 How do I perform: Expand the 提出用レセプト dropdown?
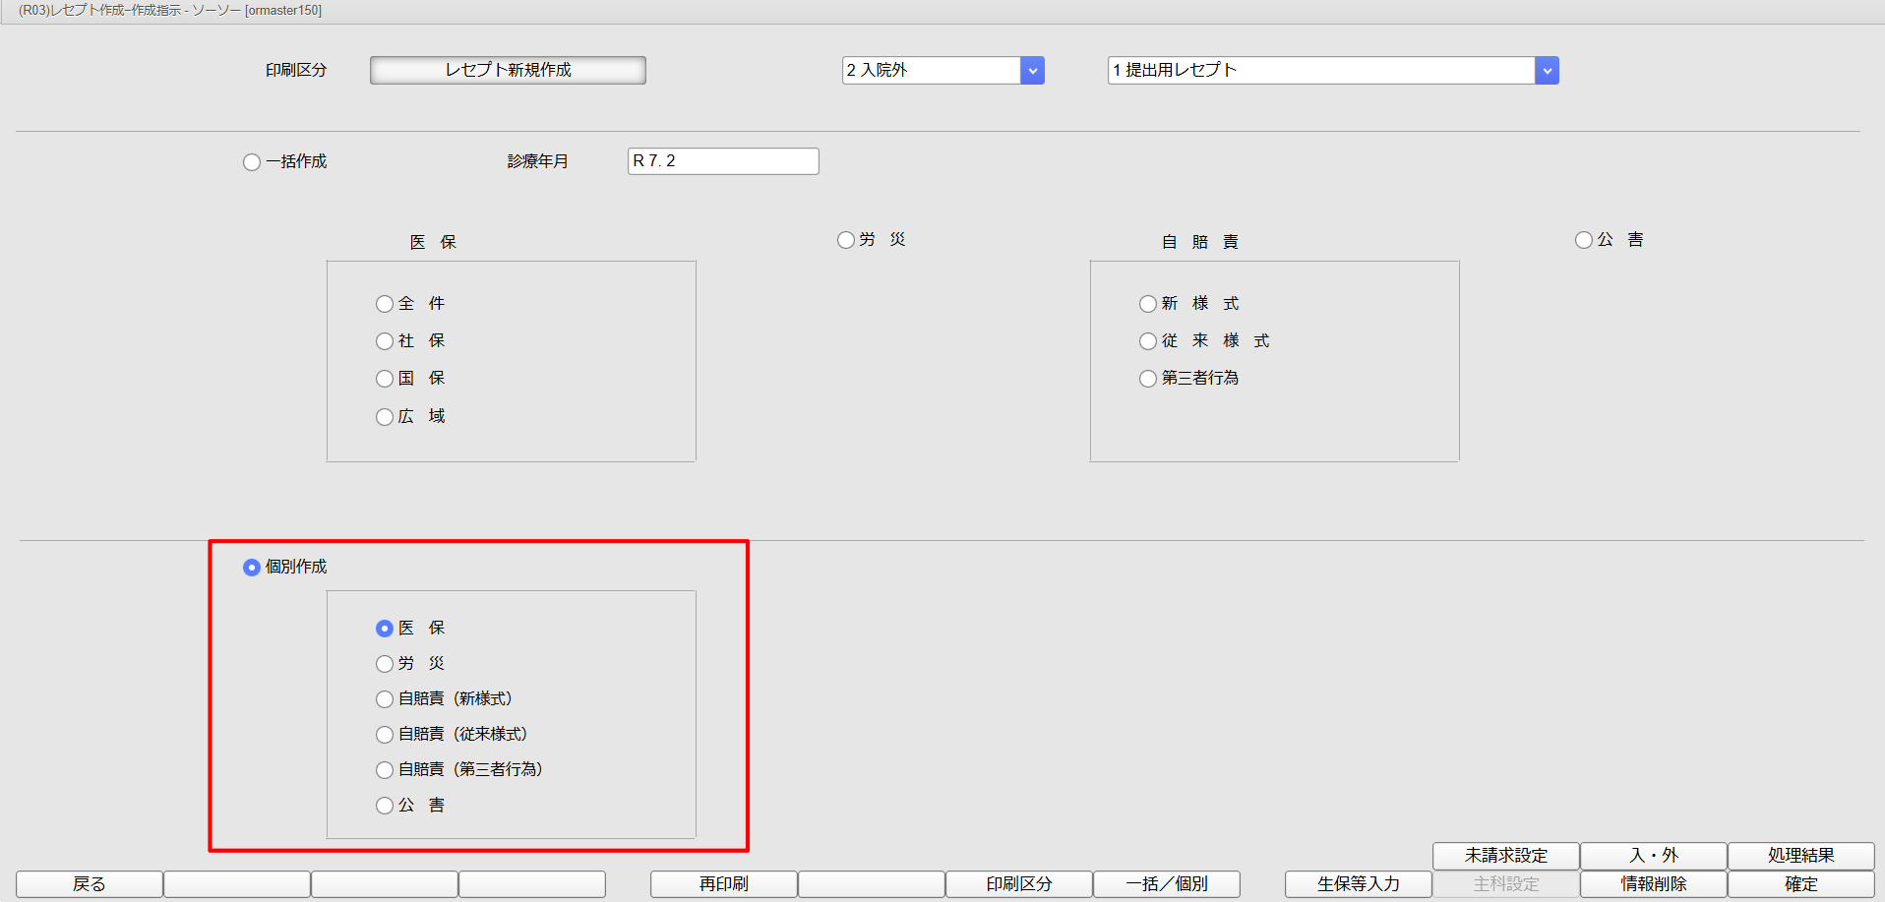(x=1547, y=71)
